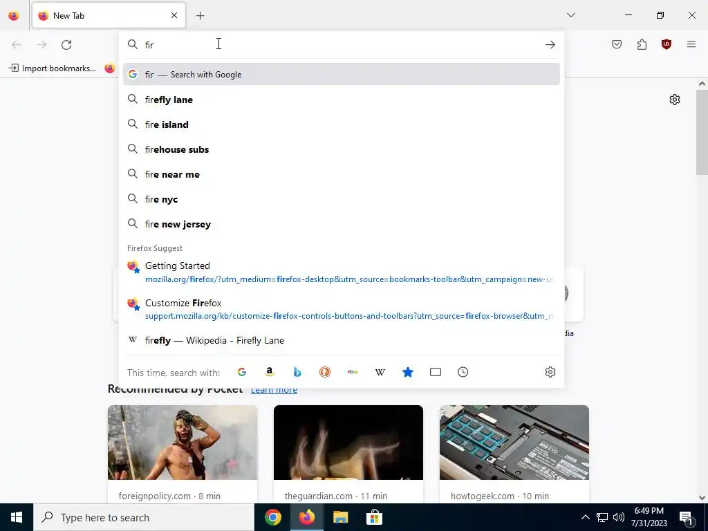Open search settings gear in dropdown

coord(550,372)
